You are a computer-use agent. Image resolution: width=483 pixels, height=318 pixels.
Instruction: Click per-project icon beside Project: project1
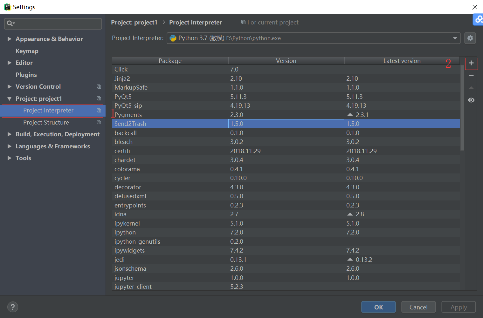(x=99, y=98)
